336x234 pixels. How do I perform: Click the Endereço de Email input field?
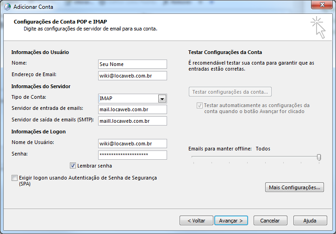pyautogui.click(x=132, y=76)
